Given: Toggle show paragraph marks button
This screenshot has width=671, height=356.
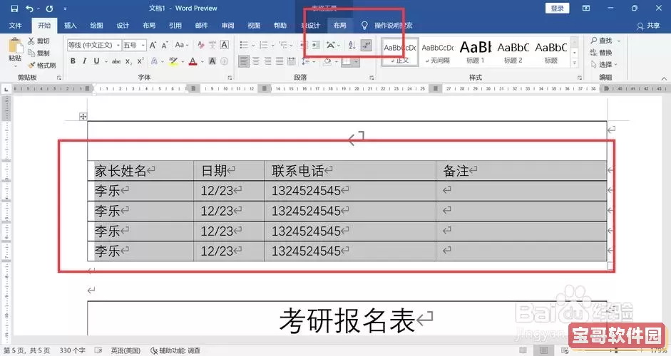Looking at the screenshot, I should point(367,45).
